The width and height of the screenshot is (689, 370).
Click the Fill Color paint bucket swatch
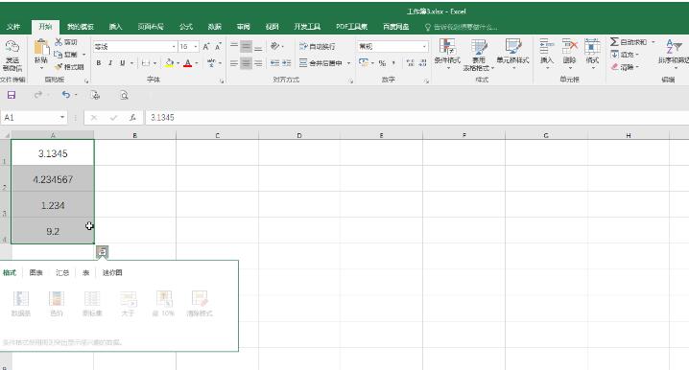tap(169, 63)
